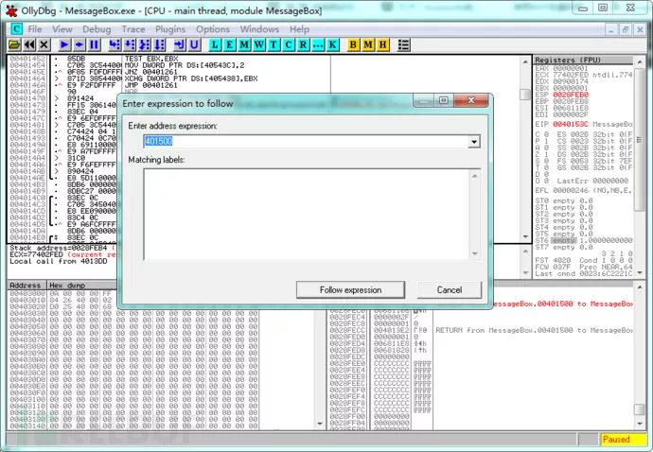Click the Hex dump column header
Screen dimensions: 653x452
[81, 286]
